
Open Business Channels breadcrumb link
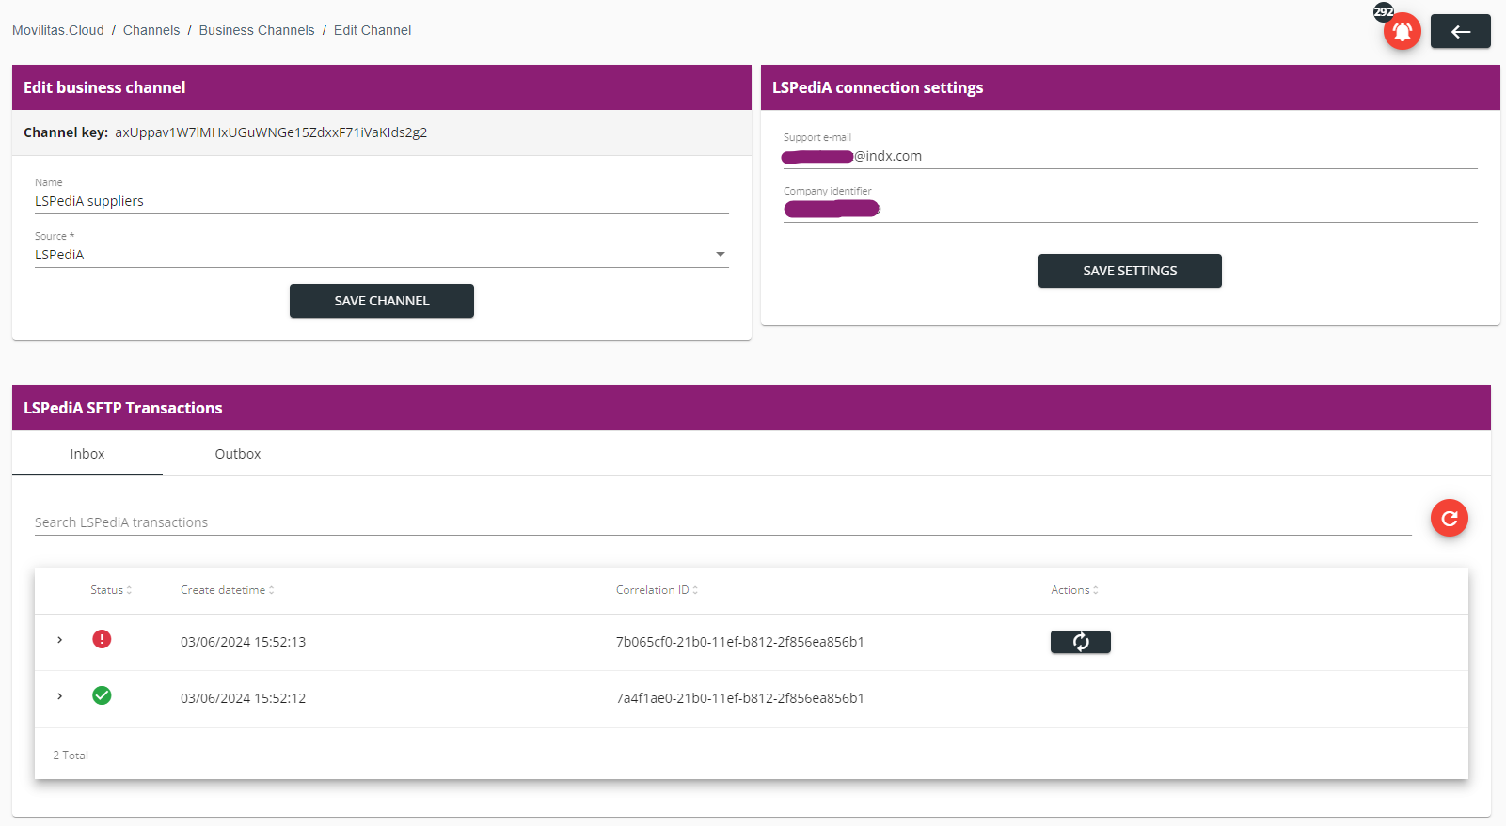tap(257, 30)
